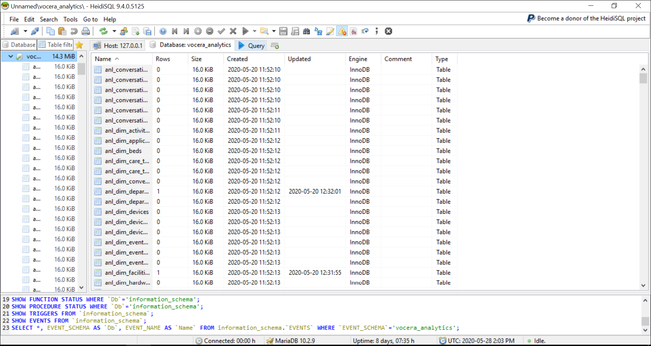651x346 pixels.
Task: Collapse the vocera_analytics database tree node
Action: click(10, 56)
